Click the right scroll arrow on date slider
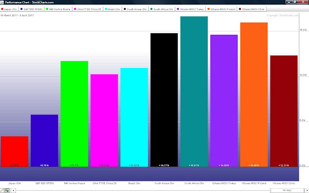 tap(307, 191)
